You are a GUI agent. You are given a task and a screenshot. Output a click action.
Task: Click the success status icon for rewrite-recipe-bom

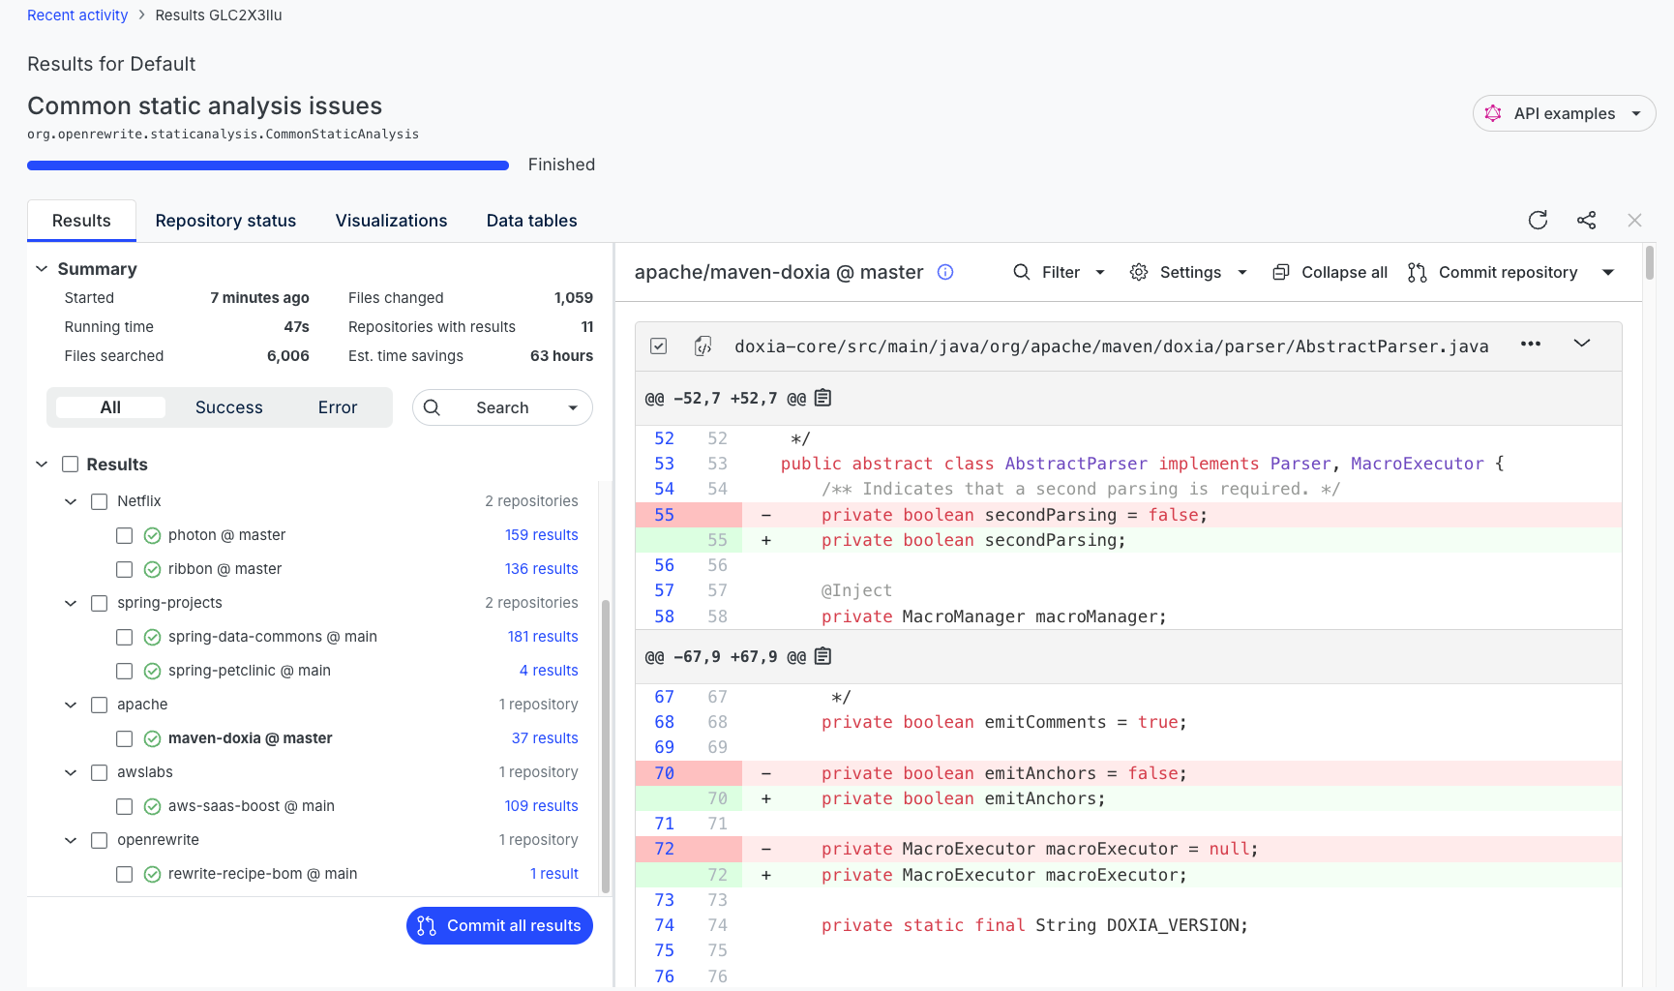(152, 874)
